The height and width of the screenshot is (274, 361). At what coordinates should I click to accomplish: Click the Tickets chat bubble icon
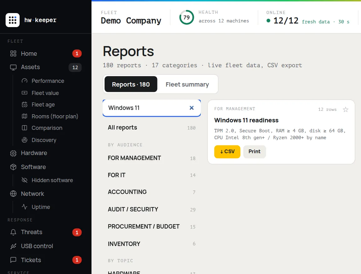click(x=13, y=260)
